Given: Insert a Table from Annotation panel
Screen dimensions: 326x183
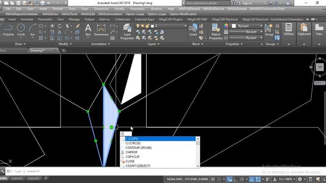Looking at the screenshot, I should click(x=113, y=38).
